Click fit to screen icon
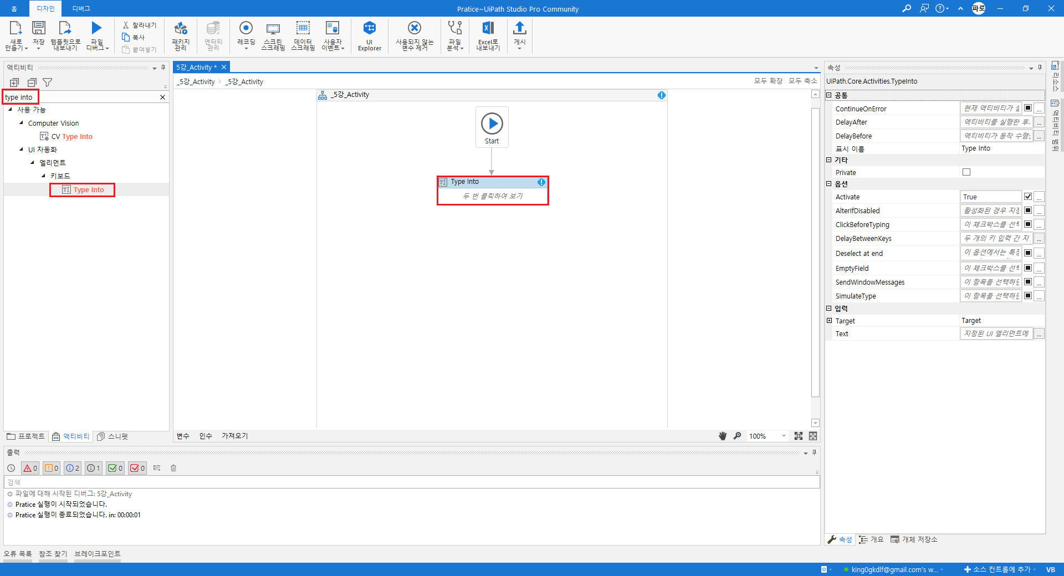Viewport: 1064px width, 576px height. (798, 436)
